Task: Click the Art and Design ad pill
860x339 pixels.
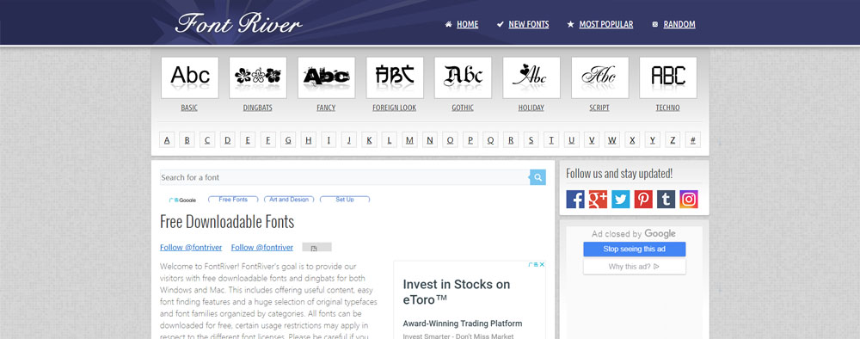Action: 289,200
